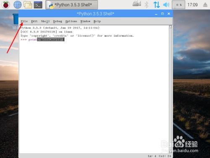Open the file manager folder icon
This screenshot has width=210, height=158.
pyautogui.click(x=28, y=5)
